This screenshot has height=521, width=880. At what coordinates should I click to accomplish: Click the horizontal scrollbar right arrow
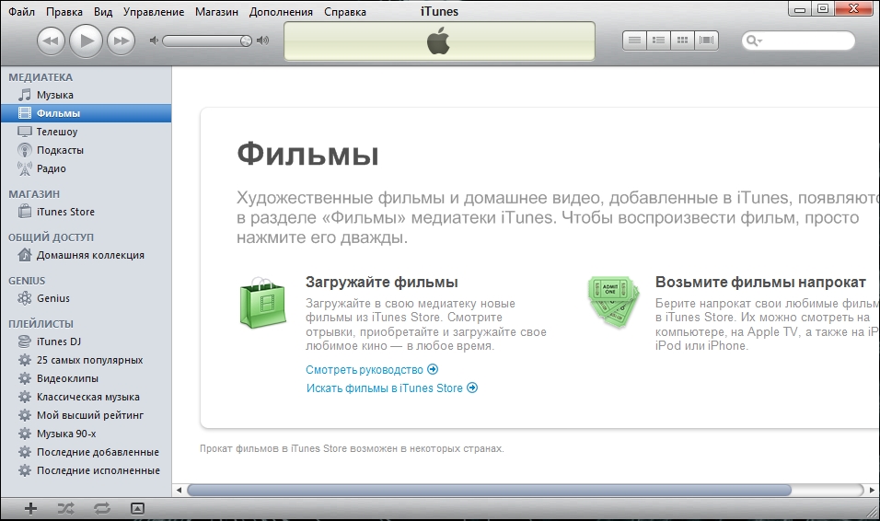[872, 490]
